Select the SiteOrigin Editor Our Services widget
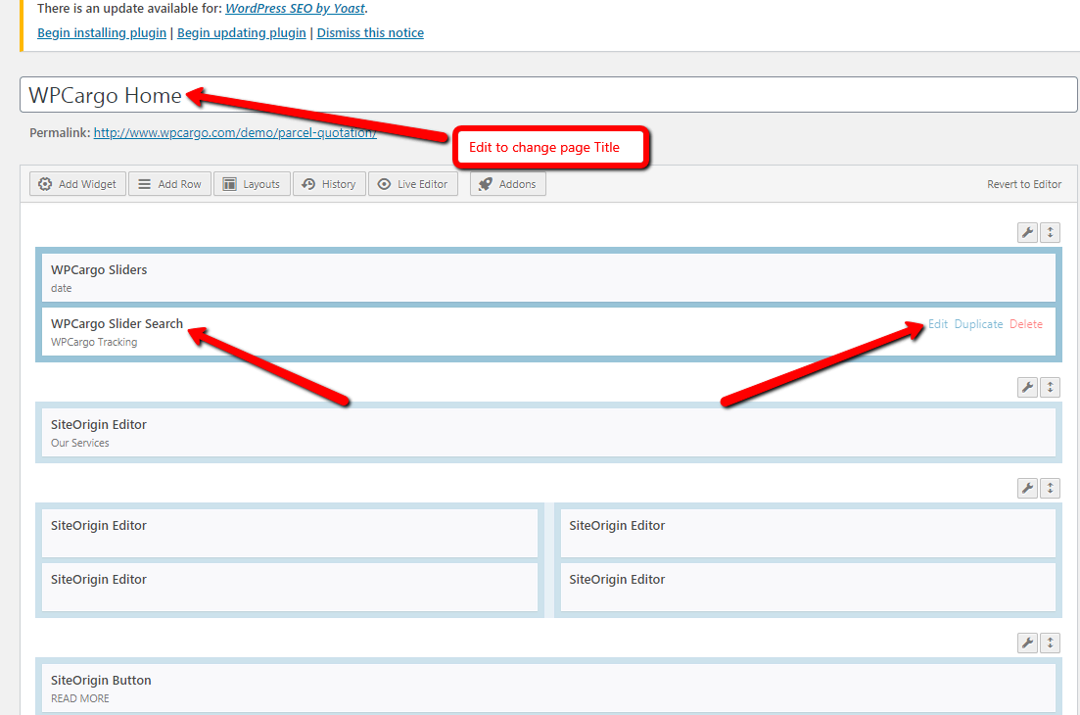1080x715 pixels. click(x=548, y=433)
